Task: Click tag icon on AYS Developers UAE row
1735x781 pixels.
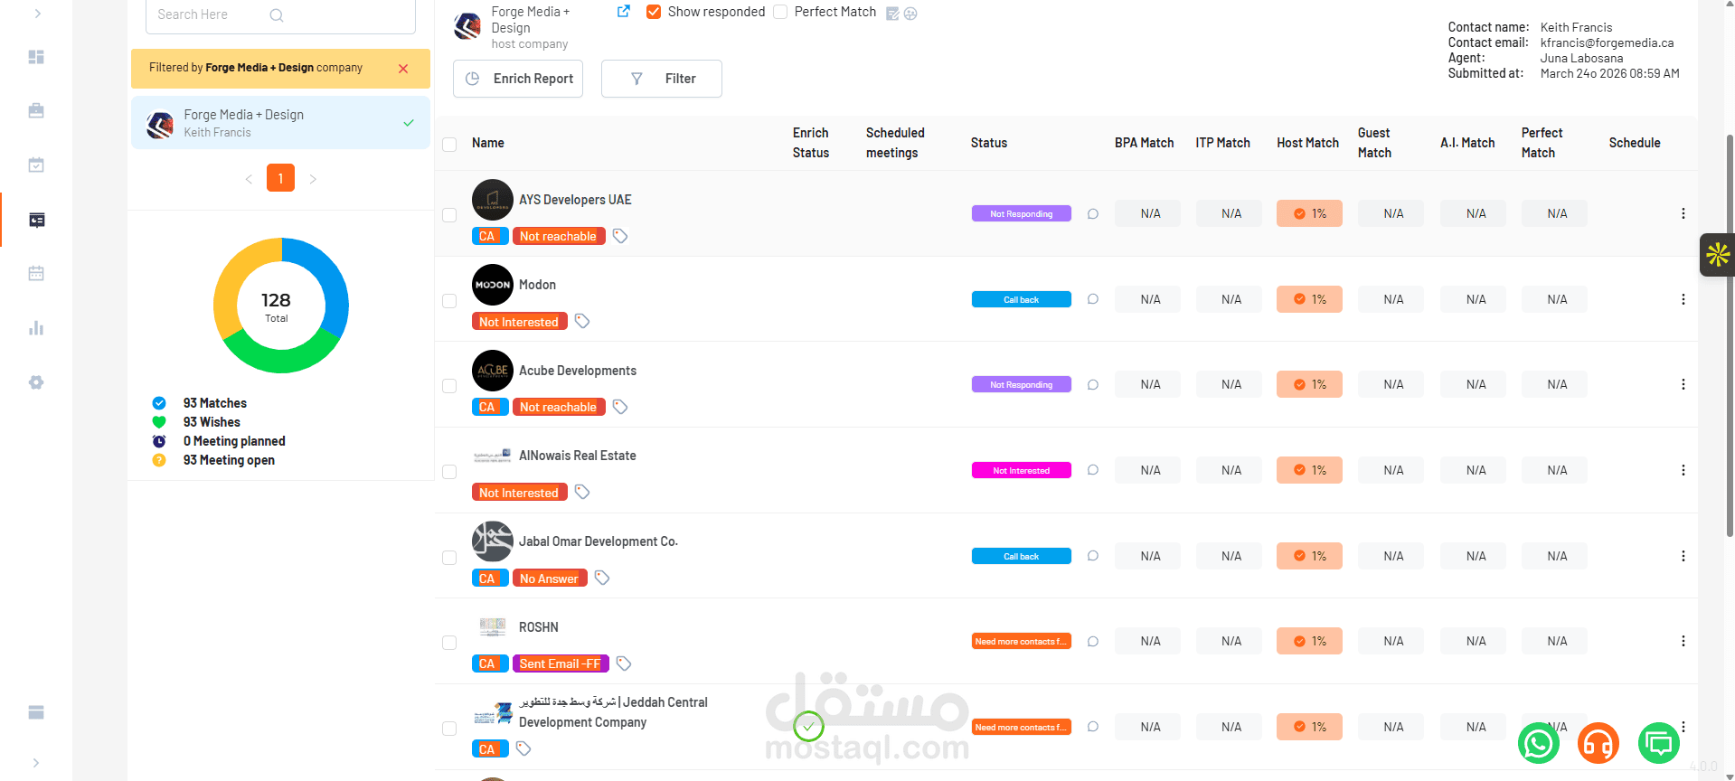Action: (x=620, y=236)
